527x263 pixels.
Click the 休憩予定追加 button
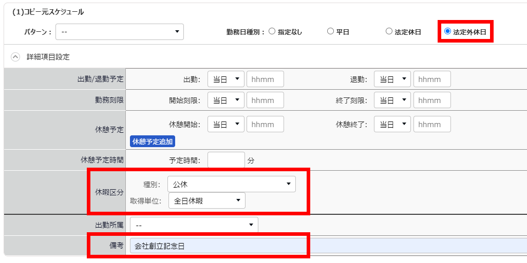point(153,141)
